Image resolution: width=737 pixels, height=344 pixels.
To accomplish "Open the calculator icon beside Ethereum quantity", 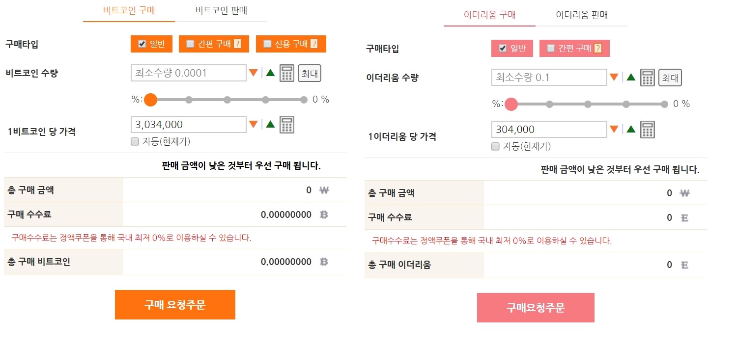I will (x=647, y=77).
